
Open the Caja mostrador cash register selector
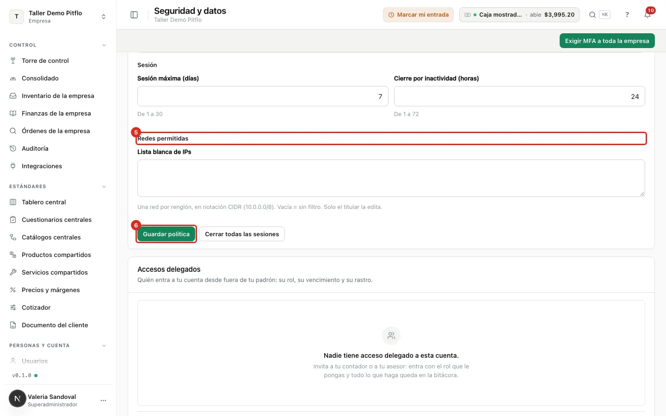coord(519,15)
